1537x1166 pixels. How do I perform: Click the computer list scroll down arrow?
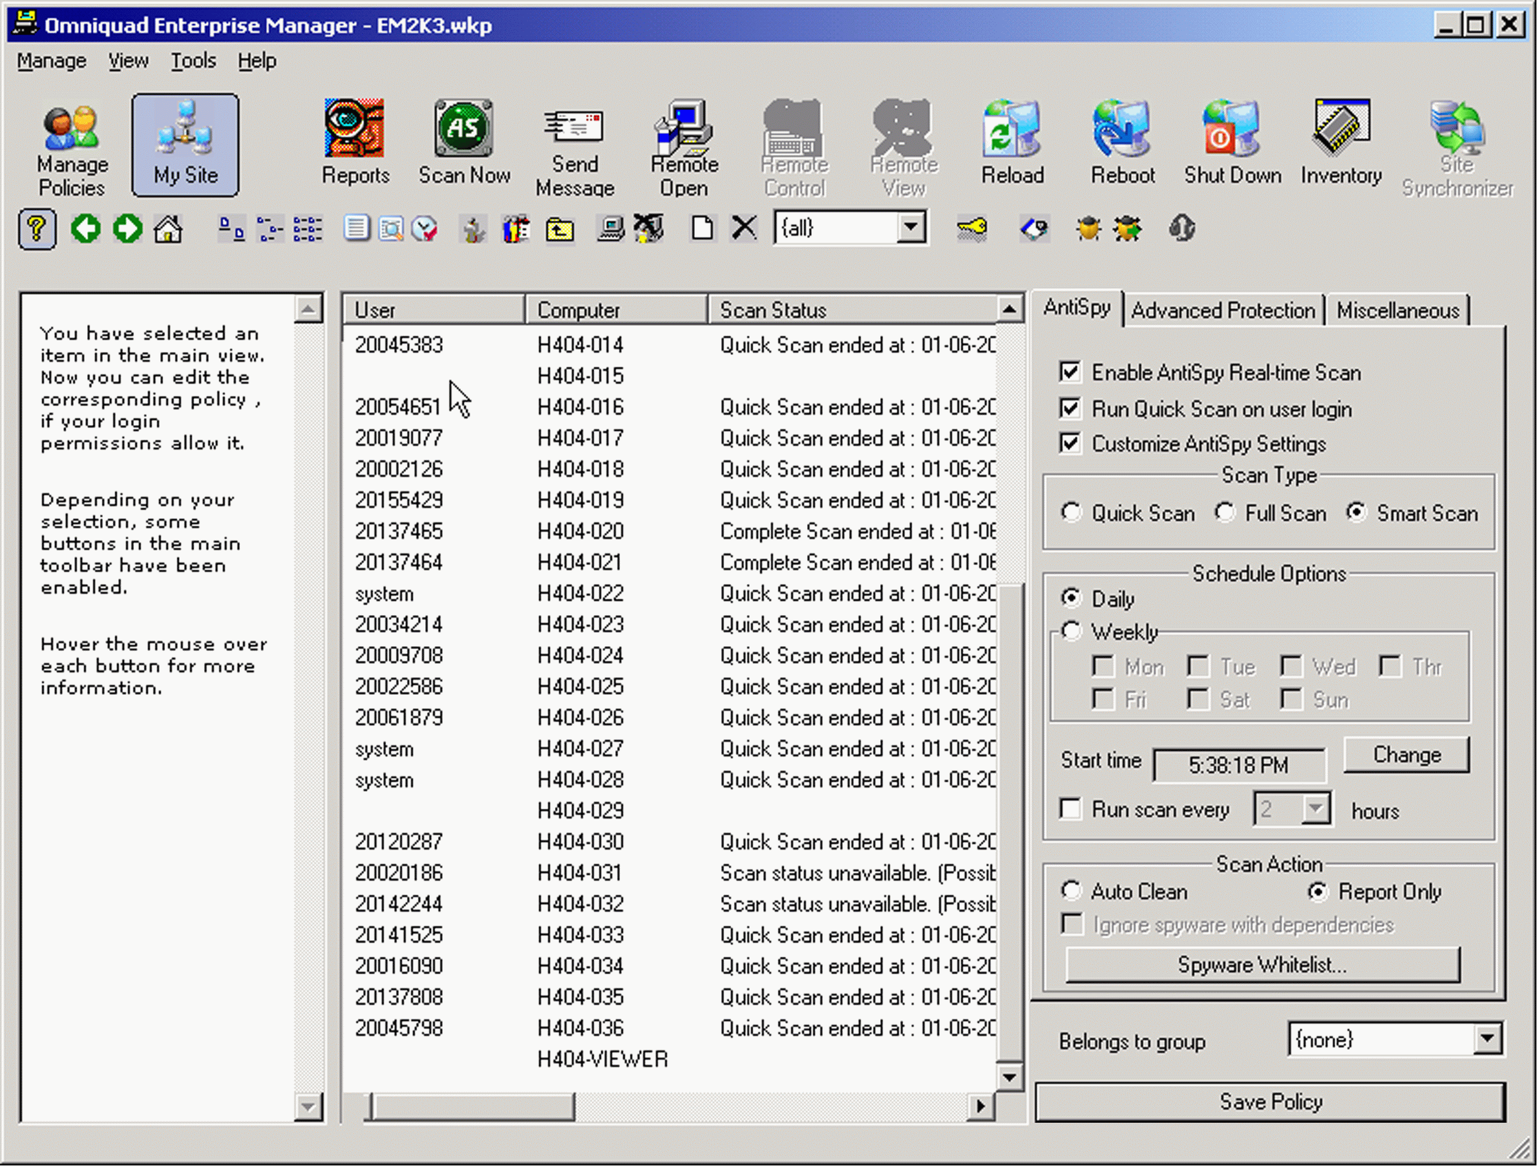click(1009, 1078)
